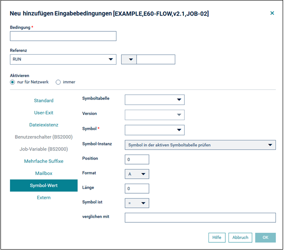Image resolution: width=284 pixels, height=251 pixels.
Task: Open the Extern tab
Action: point(44,198)
